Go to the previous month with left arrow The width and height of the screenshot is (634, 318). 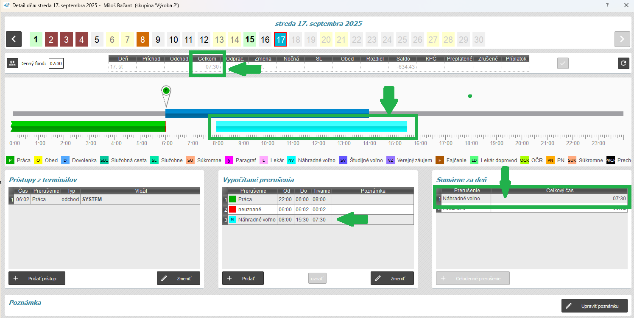(14, 39)
